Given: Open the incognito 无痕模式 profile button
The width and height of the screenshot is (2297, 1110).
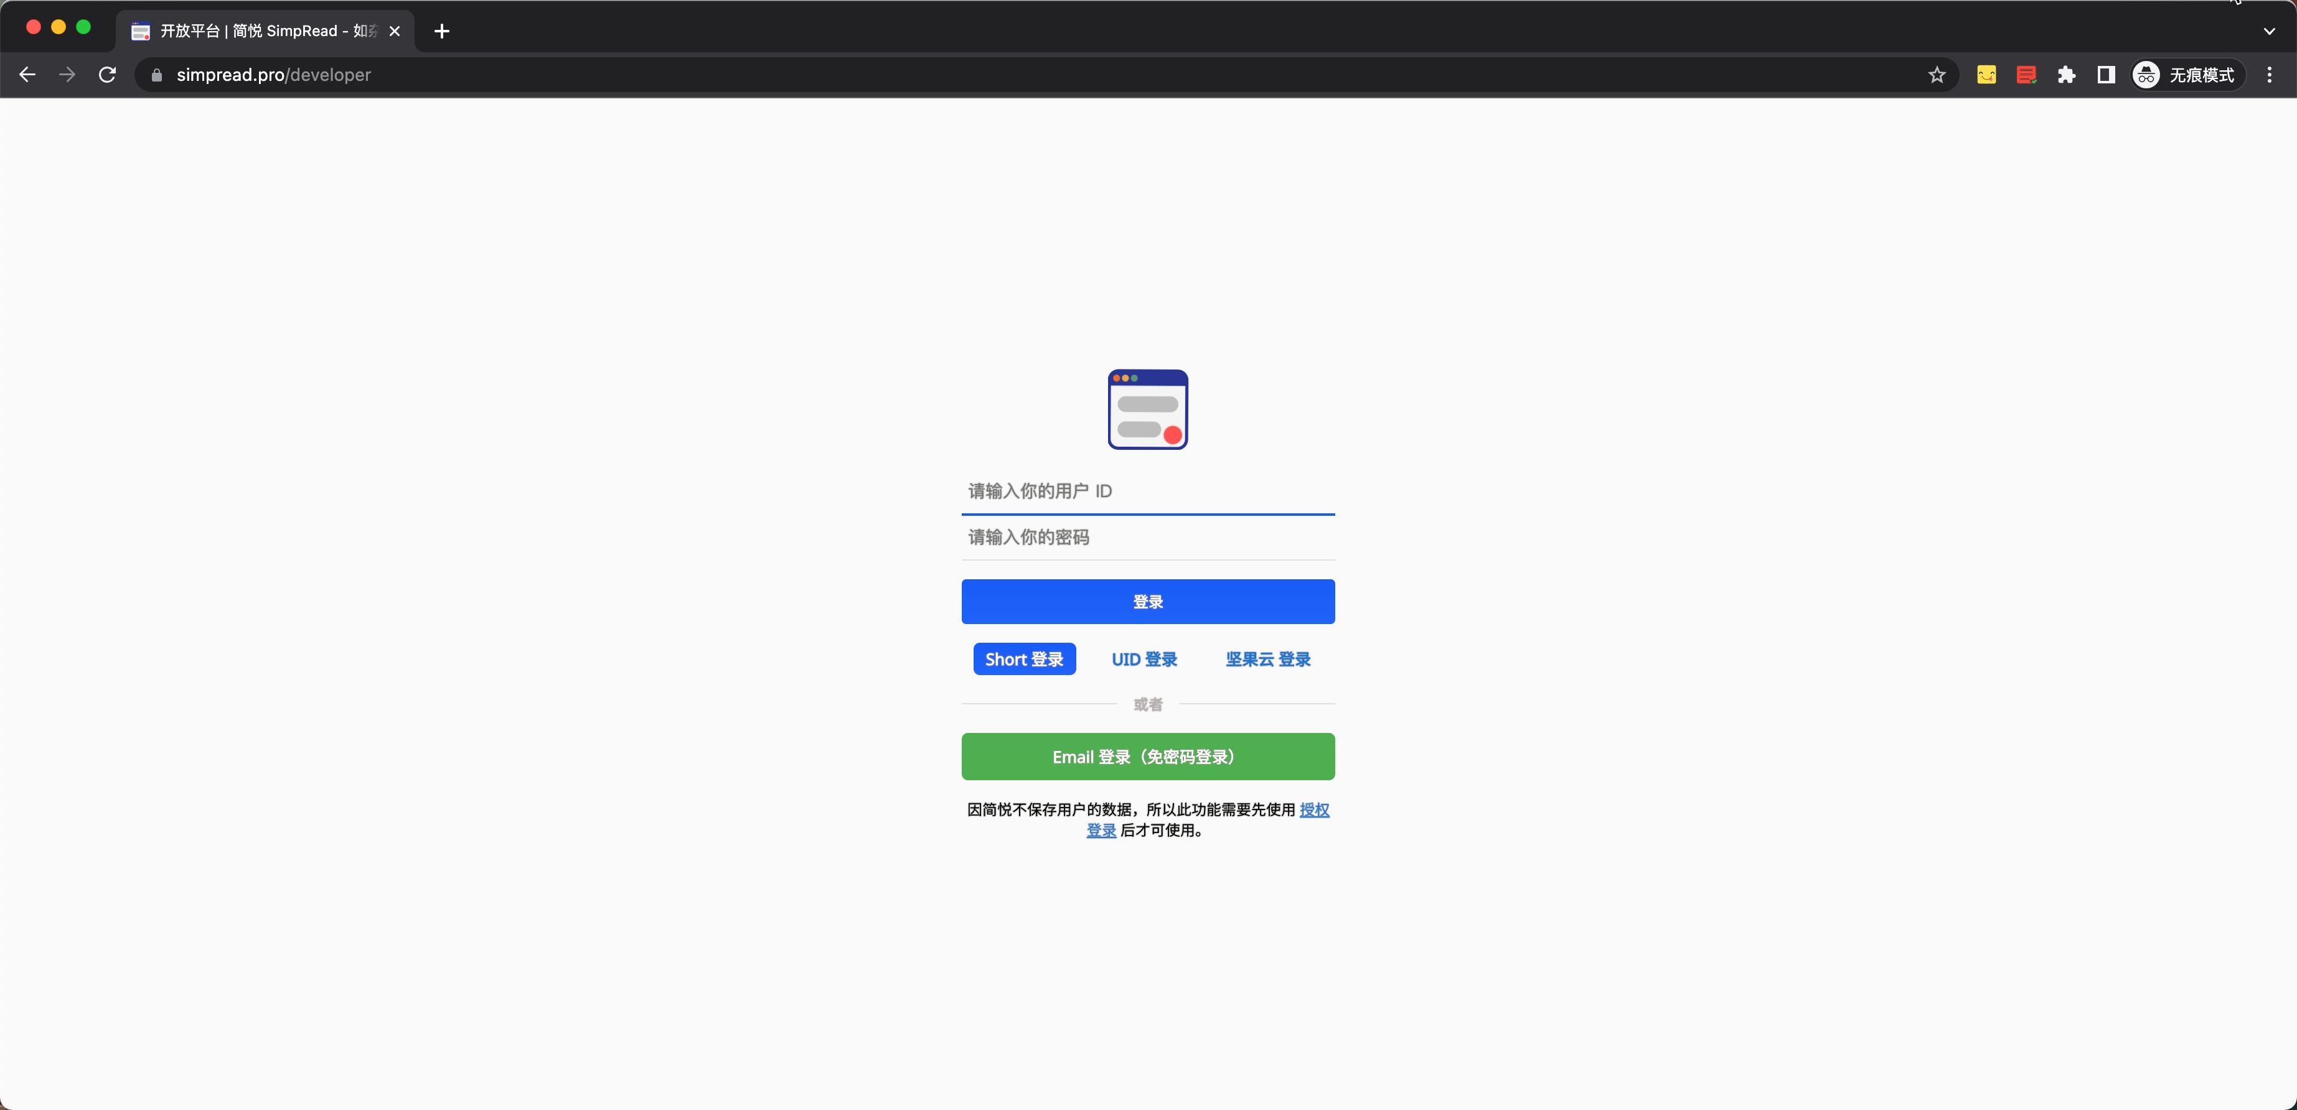Looking at the screenshot, I should pos(2185,75).
